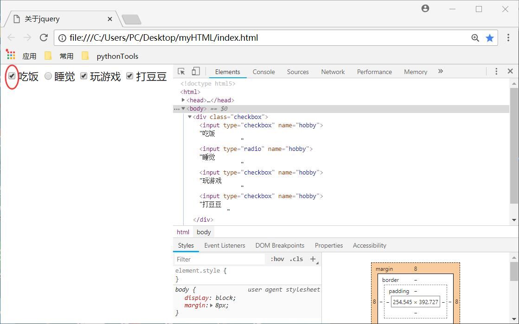
Task: Switch to the Console tab
Action: coord(264,72)
